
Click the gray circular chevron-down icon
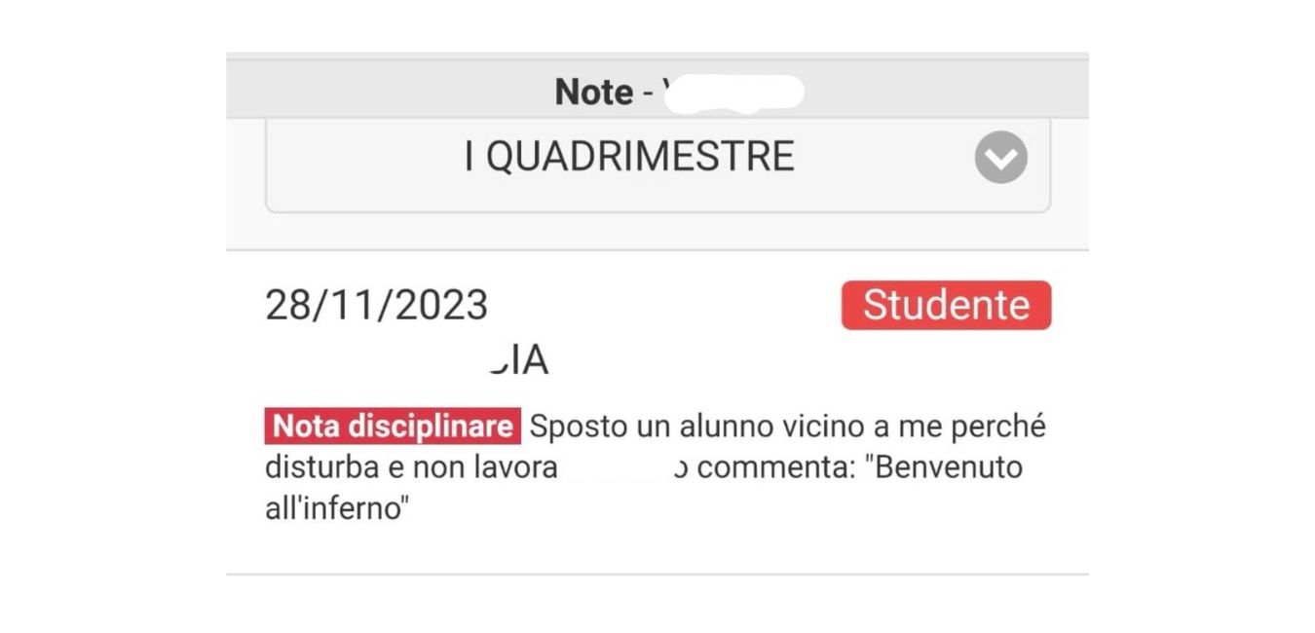[1000, 157]
